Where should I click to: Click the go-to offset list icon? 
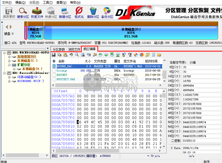click(89, 55)
